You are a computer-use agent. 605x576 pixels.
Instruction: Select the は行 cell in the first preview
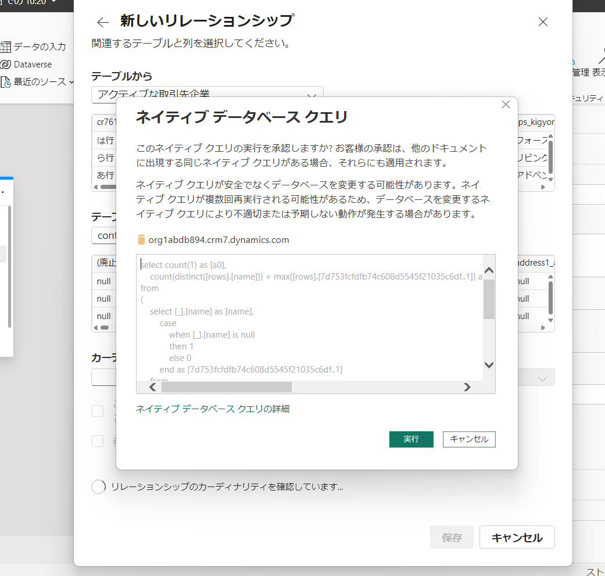click(105, 140)
